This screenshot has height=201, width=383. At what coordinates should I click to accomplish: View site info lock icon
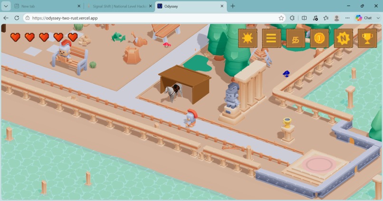(28, 18)
